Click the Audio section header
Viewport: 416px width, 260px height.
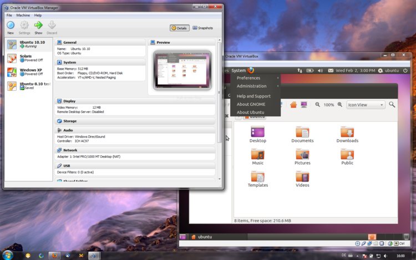click(x=135, y=130)
